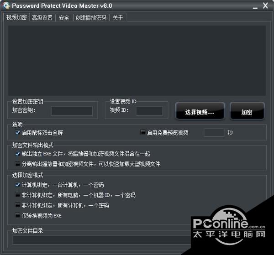Focus the 视频 ID input field

[149, 111]
